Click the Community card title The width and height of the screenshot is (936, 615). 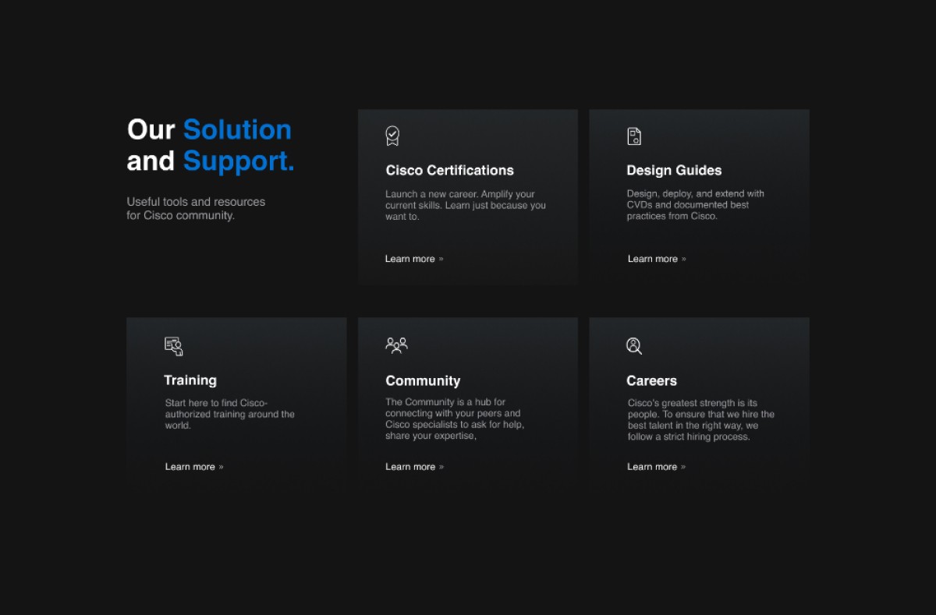pyautogui.click(x=423, y=381)
